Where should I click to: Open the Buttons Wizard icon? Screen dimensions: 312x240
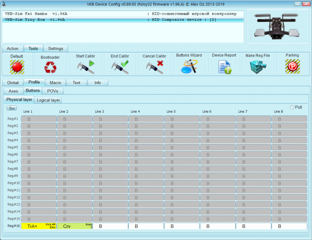pyautogui.click(x=189, y=67)
